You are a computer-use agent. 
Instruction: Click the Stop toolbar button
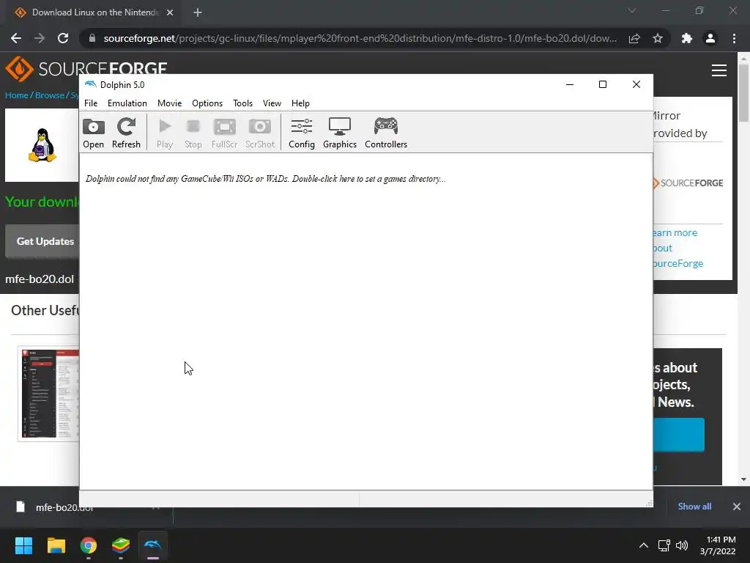[193, 133]
